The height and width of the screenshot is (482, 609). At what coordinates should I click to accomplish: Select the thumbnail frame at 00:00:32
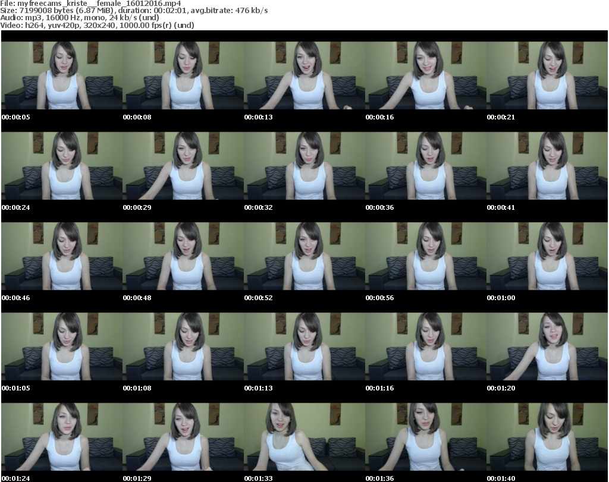[x=304, y=166]
